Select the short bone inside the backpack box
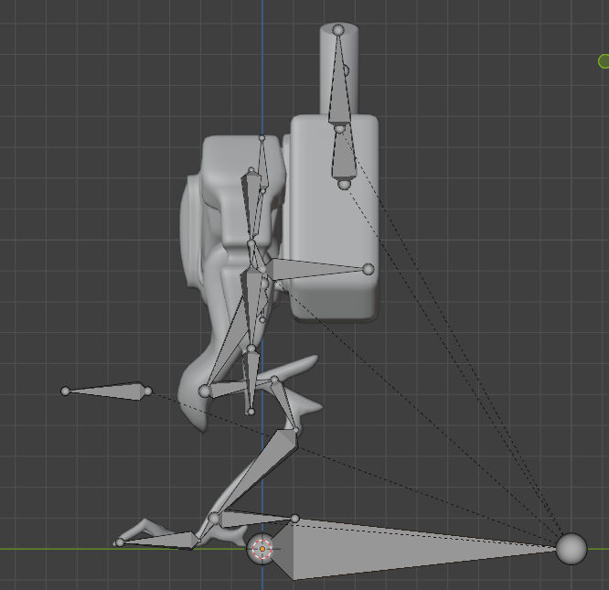609x590 pixels. [344, 156]
